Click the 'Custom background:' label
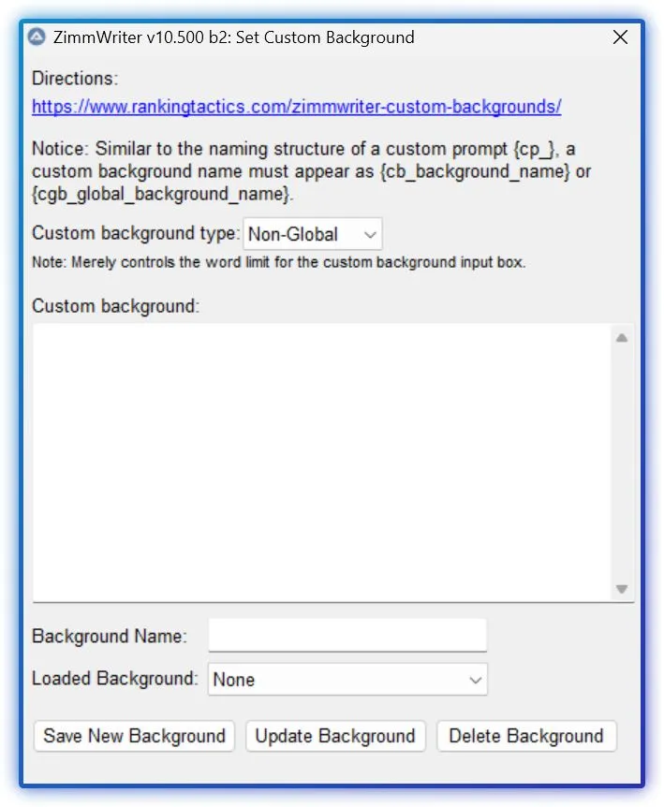664x807 pixels. click(x=115, y=306)
